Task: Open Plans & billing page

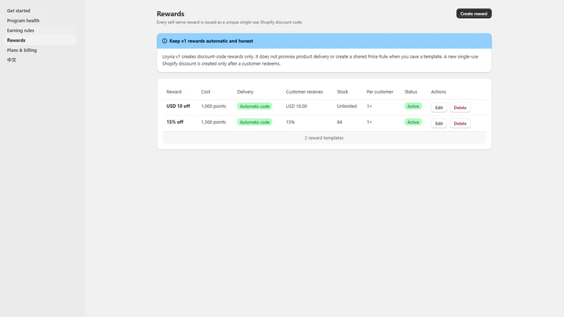Action: coord(22,50)
